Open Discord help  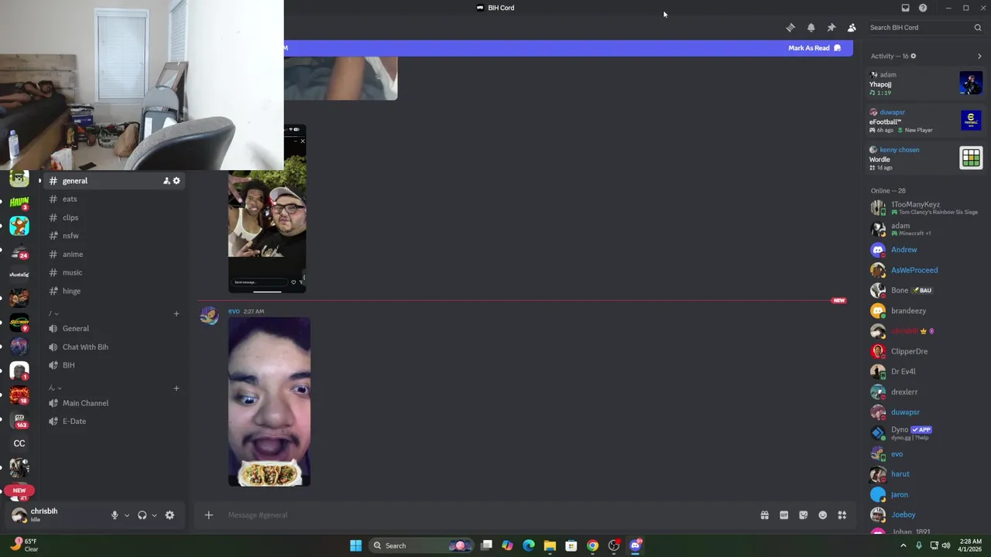(x=923, y=8)
